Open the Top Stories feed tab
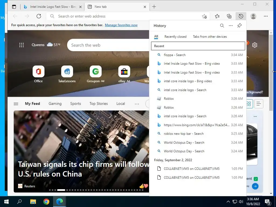This screenshot has height=207, width=276. click(x=99, y=103)
